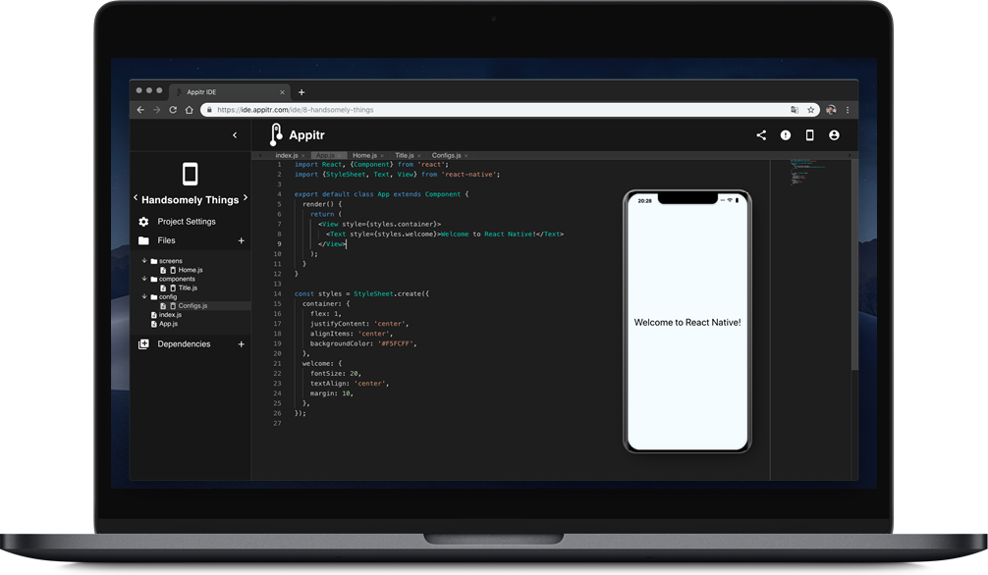Click the share icon in Appitr header

[x=761, y=135]
